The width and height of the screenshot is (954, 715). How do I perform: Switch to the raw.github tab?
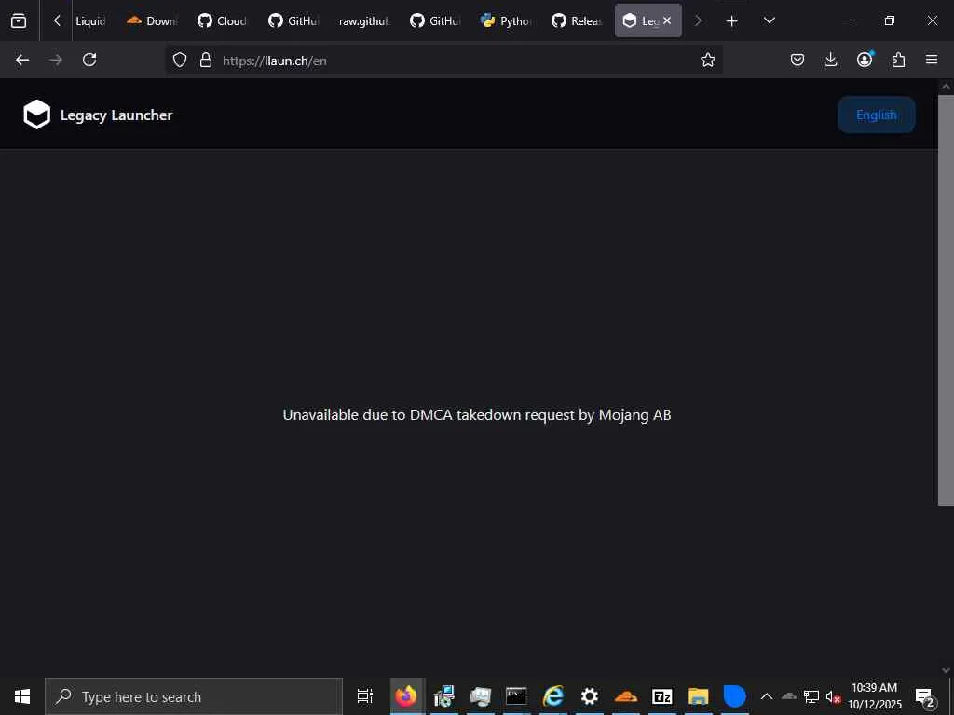tap(364, 20)
